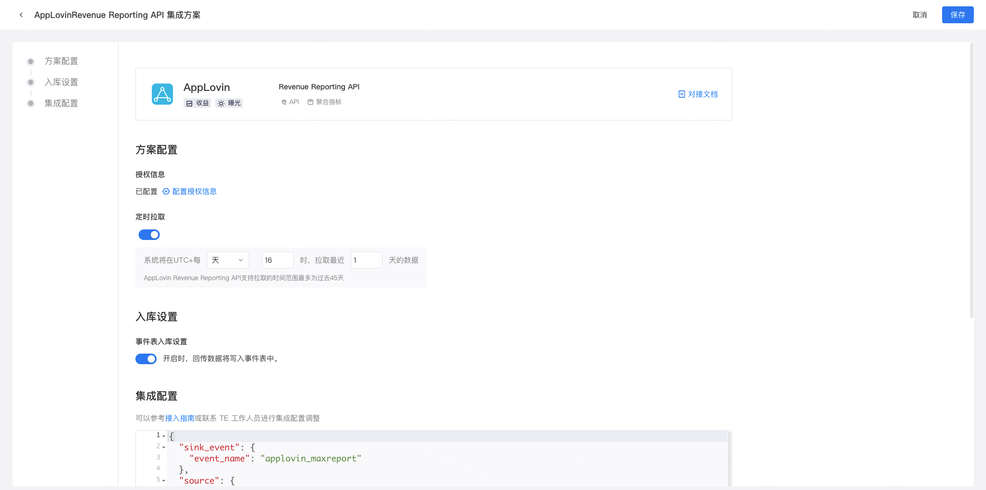Screen dimensions: 986x490
Task: Click the 45-day range hint text
Action: [244, 278]
